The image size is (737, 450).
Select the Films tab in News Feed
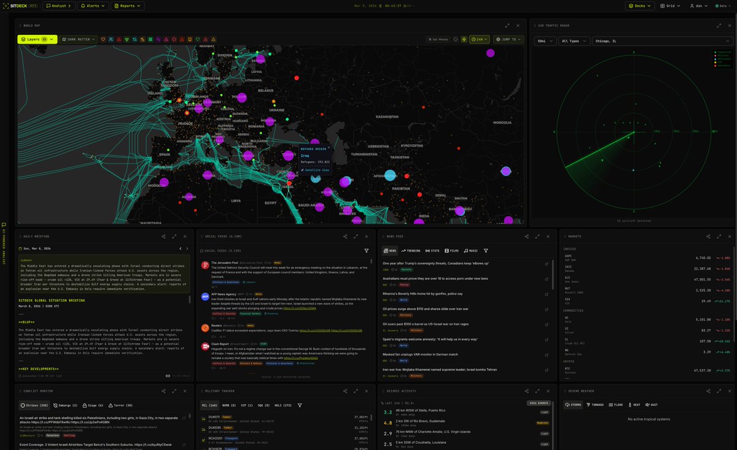click(452, 250)
